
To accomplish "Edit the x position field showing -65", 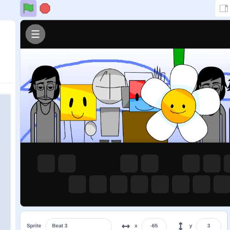I will [x=154, y=226].
